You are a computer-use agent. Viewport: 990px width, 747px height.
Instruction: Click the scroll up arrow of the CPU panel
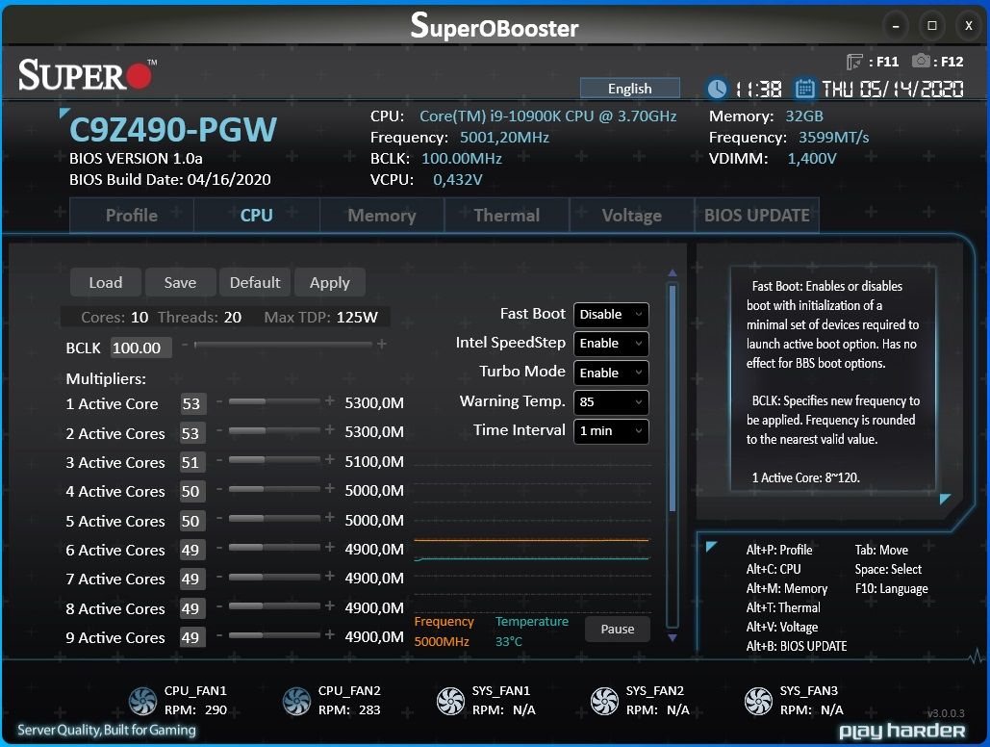[673, 273]
